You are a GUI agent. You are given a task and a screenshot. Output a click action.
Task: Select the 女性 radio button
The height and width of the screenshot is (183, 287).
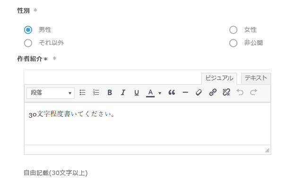[x=234, y=30]
